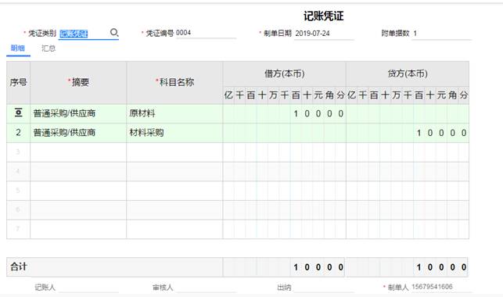Image resolution: width=503 pixels, height=297 pixels.
Task: Click row number 7 cell
Action: tap(18, 229)
